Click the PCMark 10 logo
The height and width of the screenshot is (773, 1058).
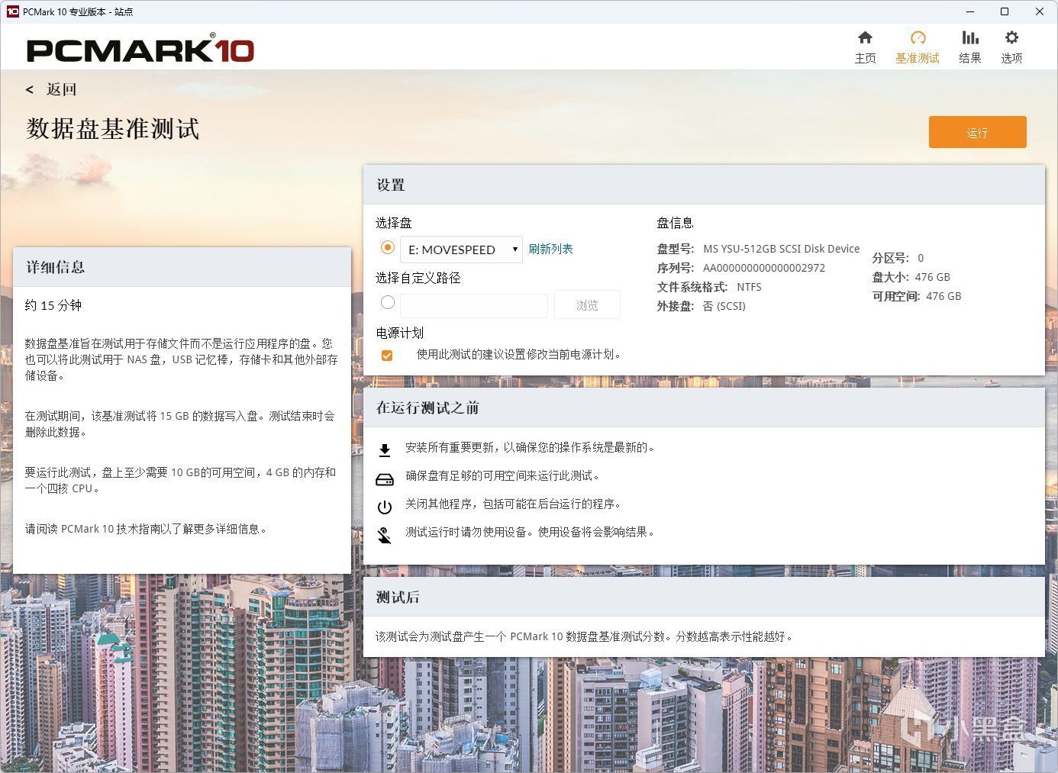tap(140, 49)
